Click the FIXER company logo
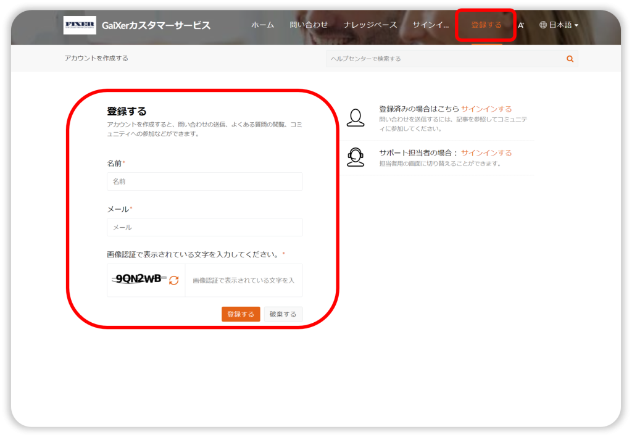This screenshot has width=632, height=437. coord(80,25)
